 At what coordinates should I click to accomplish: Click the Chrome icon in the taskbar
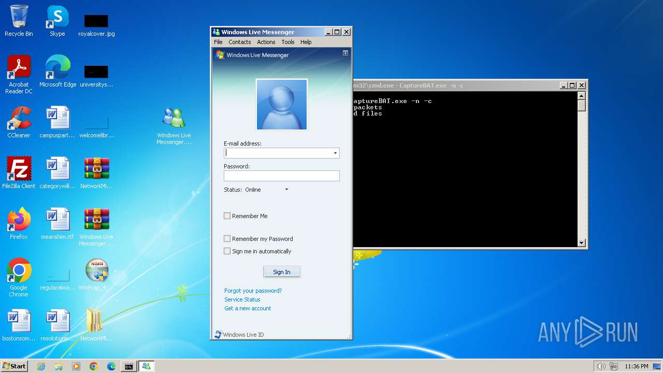point(94,366)
